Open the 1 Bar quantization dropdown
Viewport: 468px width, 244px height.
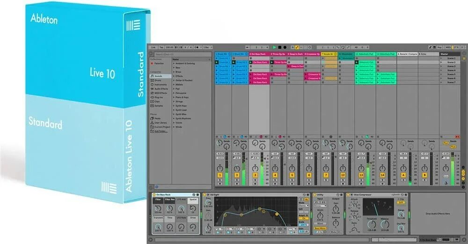pos(208,47)
